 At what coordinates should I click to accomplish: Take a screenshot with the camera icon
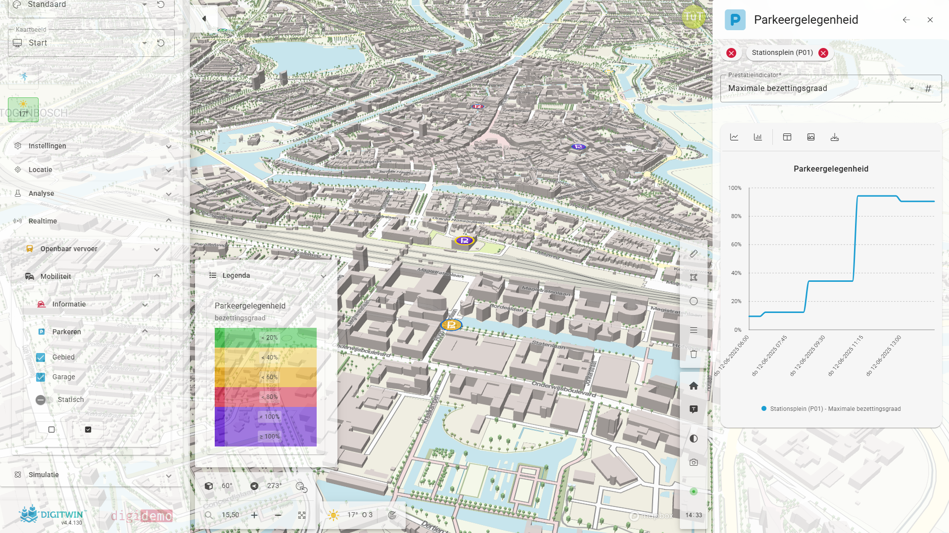click(694, 462)
